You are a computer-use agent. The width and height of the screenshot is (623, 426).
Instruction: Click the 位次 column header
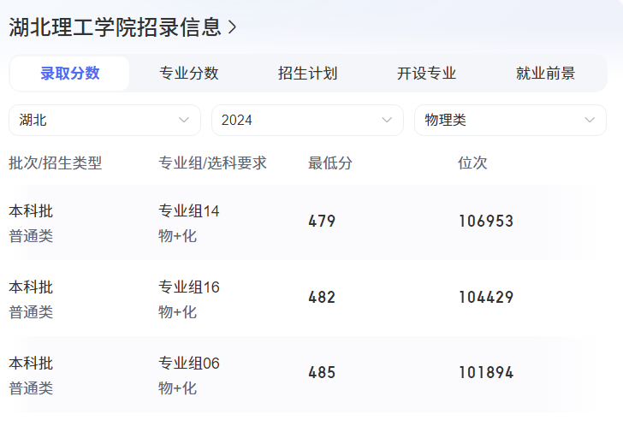tap(472, 163)
